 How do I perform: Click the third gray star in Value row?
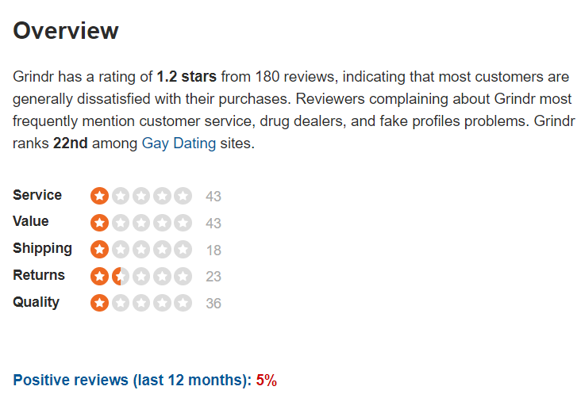[141, 223]
